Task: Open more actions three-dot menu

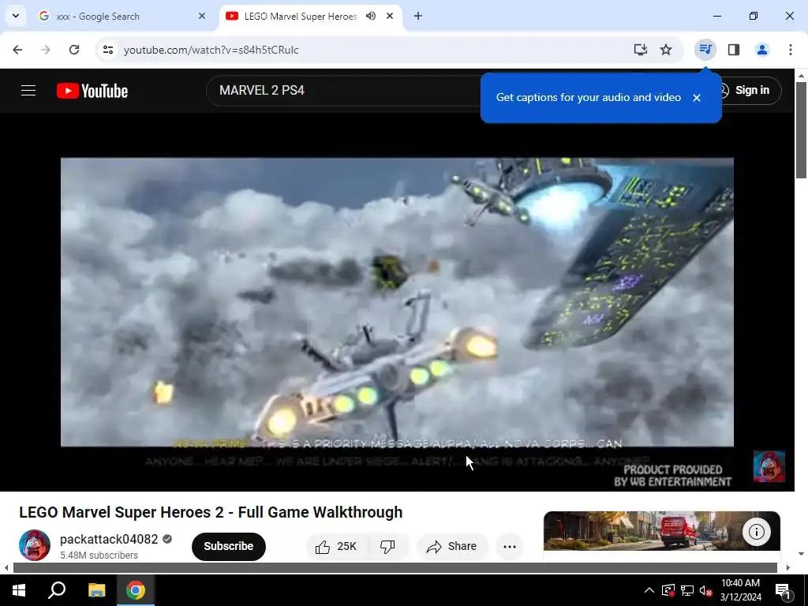Action: [x=510, y=547]
